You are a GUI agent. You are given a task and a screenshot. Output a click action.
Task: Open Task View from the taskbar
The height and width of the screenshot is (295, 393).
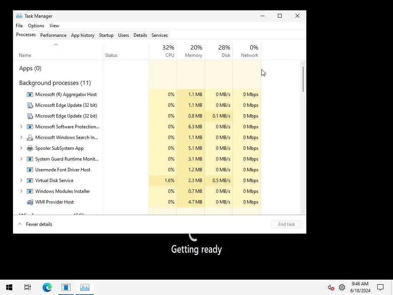click(28, 287)
